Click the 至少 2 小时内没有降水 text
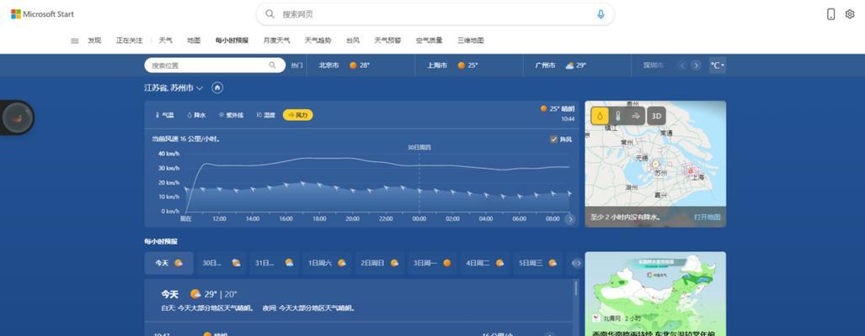This screenshot has height=336, width=865. point(626,218)
